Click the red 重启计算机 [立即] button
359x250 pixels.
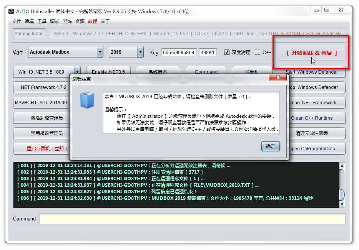(x=42, y=149)
